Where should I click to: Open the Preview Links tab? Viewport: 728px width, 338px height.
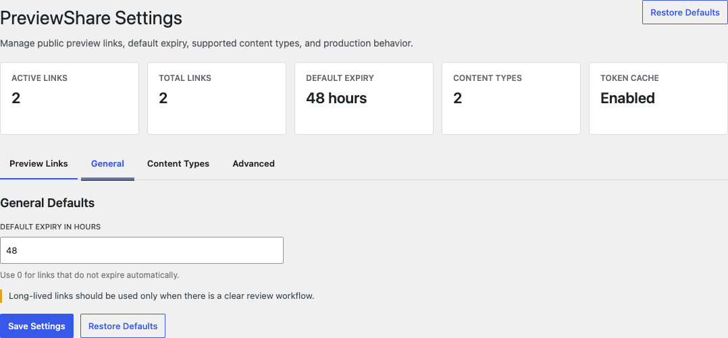tap(38, 164)
